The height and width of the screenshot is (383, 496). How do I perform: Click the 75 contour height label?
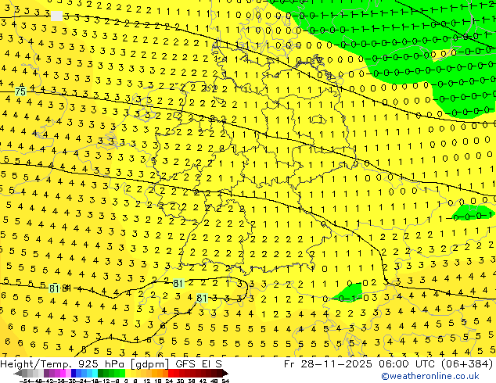(20, 91)
